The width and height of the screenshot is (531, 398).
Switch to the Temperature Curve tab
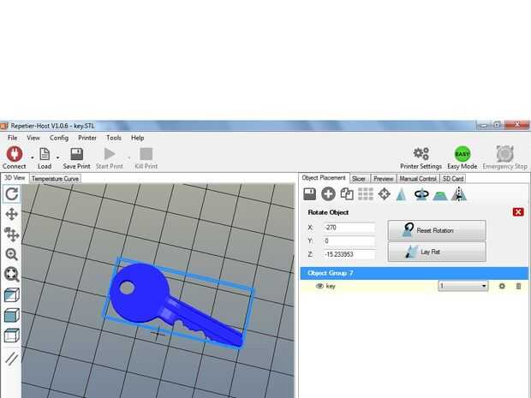55,179
